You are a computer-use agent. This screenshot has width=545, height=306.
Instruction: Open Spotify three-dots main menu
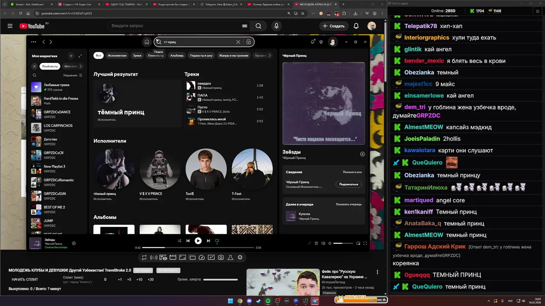(34, 42)
